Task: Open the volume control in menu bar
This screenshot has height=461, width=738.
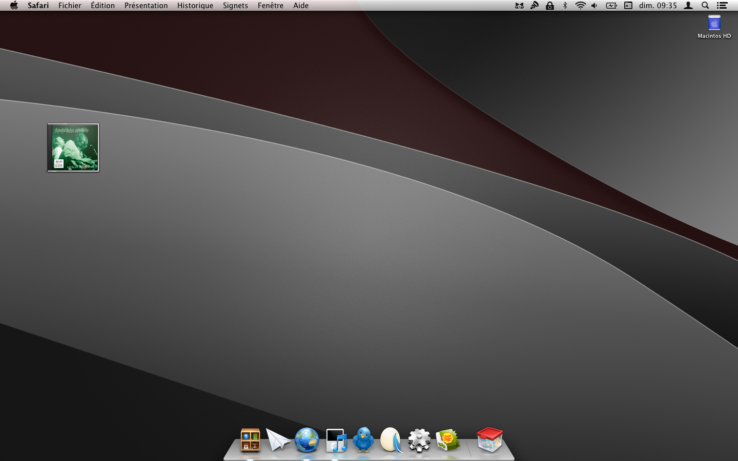Action: click(x=594, y=6)
